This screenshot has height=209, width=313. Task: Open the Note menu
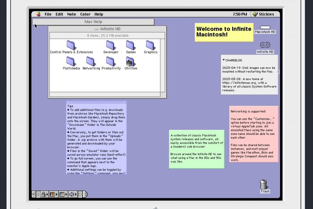[71, 14]
